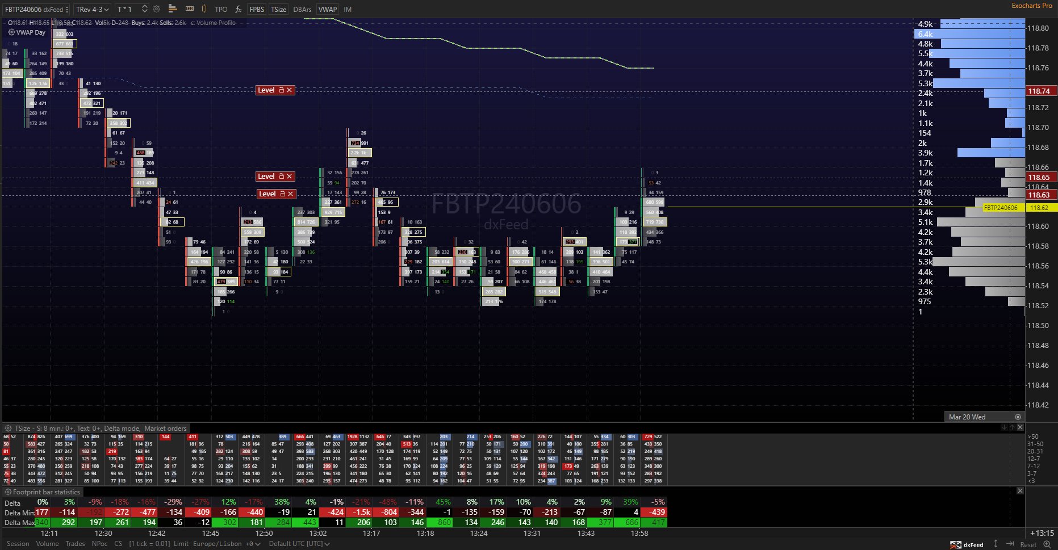The image size is (1058, 550).
Task: Click the 13:58 time axis label
Action: coord(639,533)
